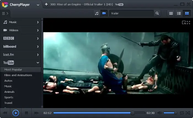Go back to the previous track
193x118 pixels.
(5, 113)
